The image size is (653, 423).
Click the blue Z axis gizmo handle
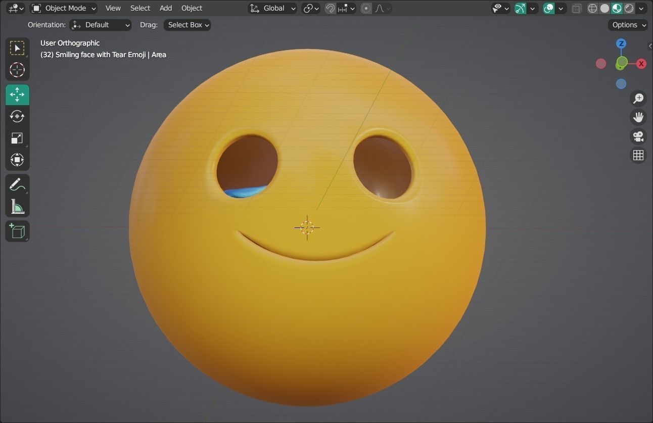(x=622, y=43)
